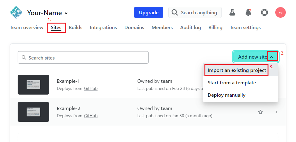Choose Deploy manually option
The height and width of the screenshot is (142, 296).
pyautogui.click(x=240, y=95)
